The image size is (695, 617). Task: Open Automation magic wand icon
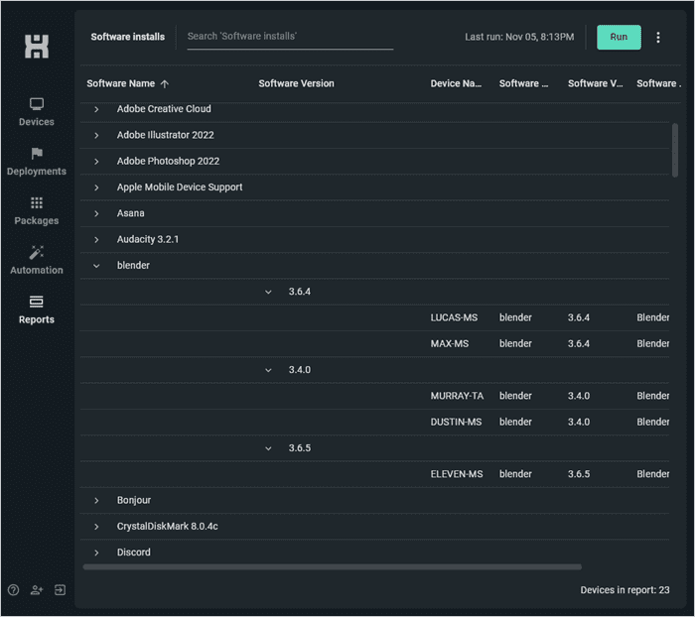click(x=37, y=252)
